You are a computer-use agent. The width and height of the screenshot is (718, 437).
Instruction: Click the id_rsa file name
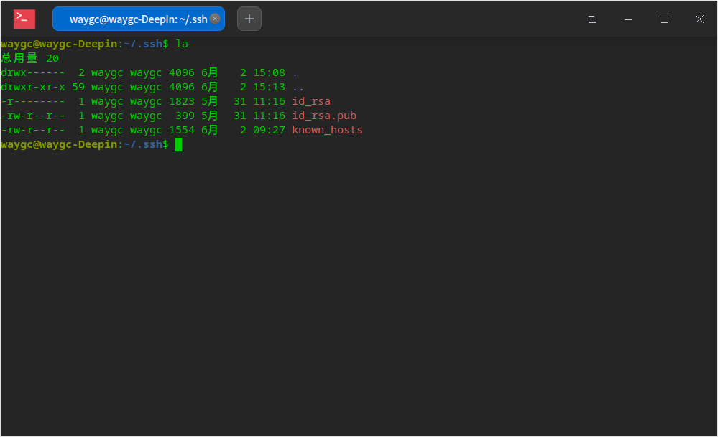point(311,101)
